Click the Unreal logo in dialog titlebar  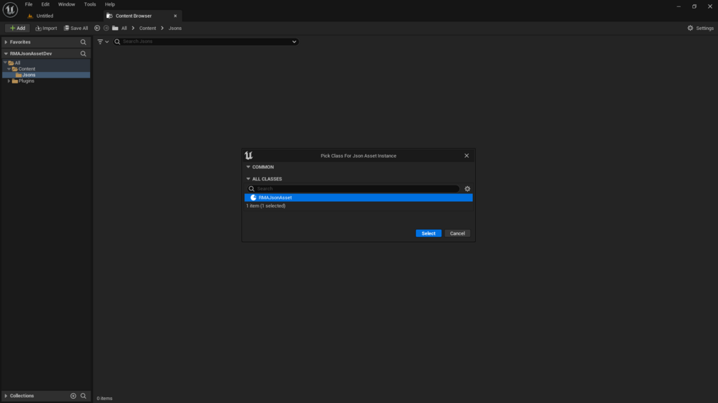tap(249, 155)
